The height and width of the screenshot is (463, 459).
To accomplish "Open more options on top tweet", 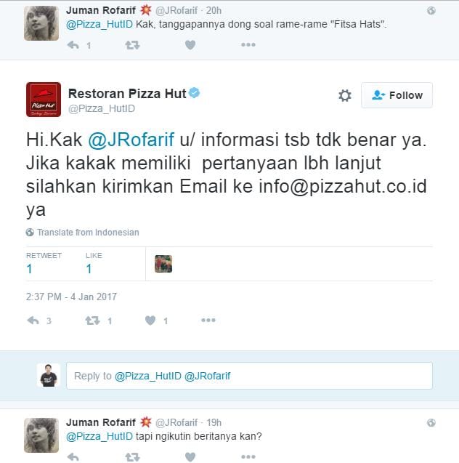I will (x=248, y=45).
